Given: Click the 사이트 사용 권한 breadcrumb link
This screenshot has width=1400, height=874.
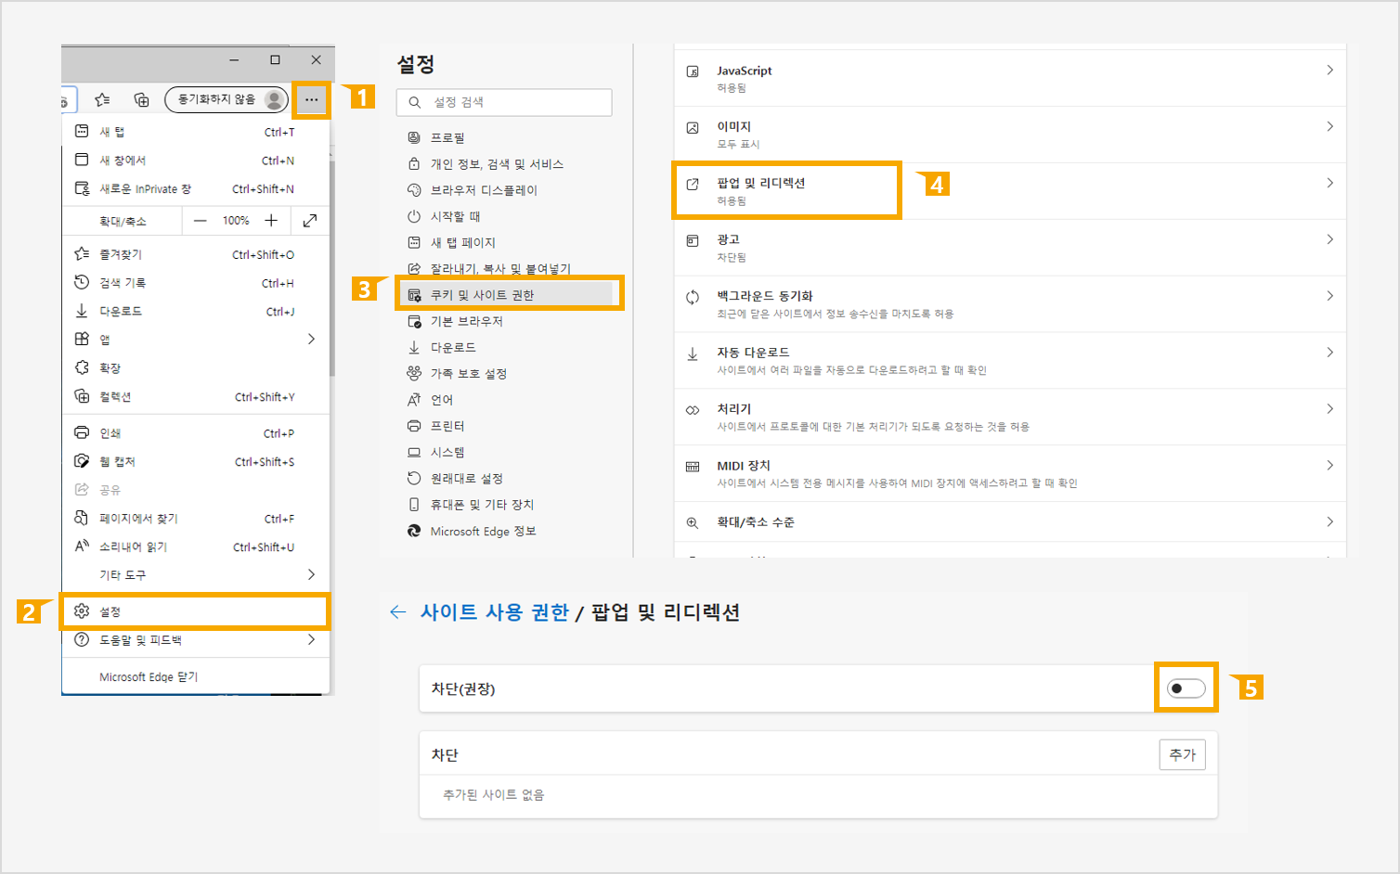Looking at the screenshot, I should [494, 612].
